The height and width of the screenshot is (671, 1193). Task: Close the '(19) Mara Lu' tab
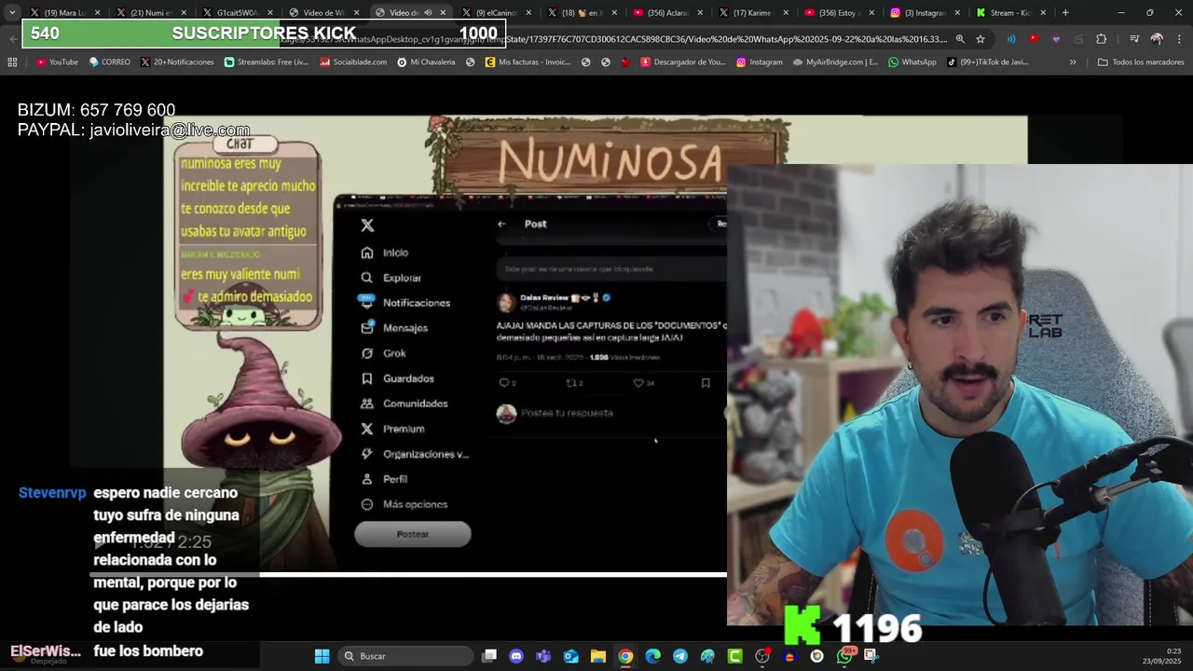click(x=97, y=12)
